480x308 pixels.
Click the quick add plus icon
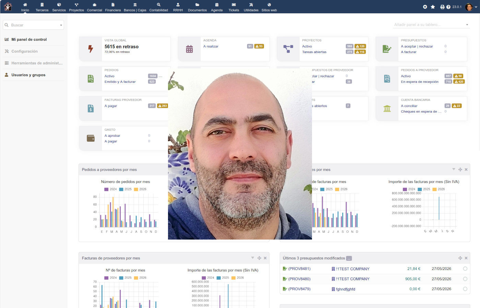425,7
